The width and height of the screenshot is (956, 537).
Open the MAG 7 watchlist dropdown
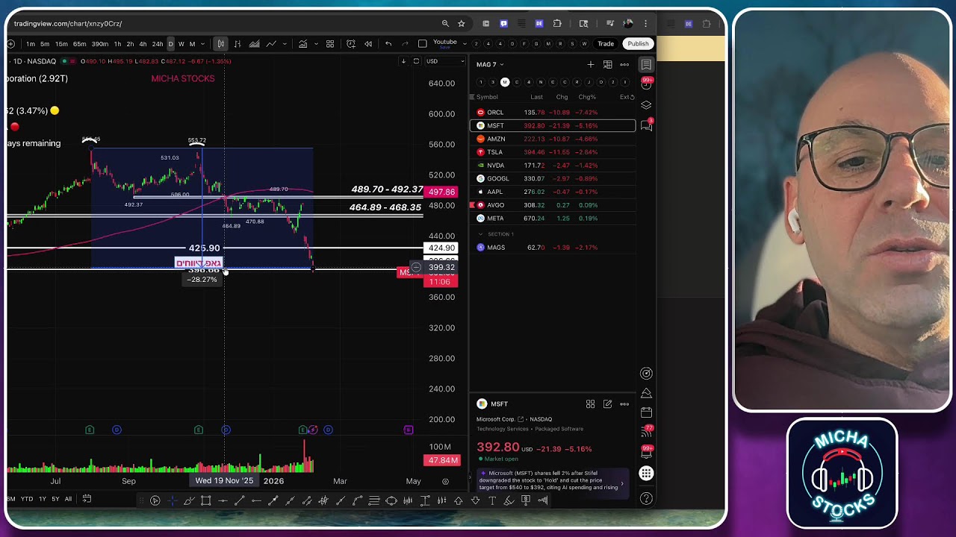tap(490, 65)
